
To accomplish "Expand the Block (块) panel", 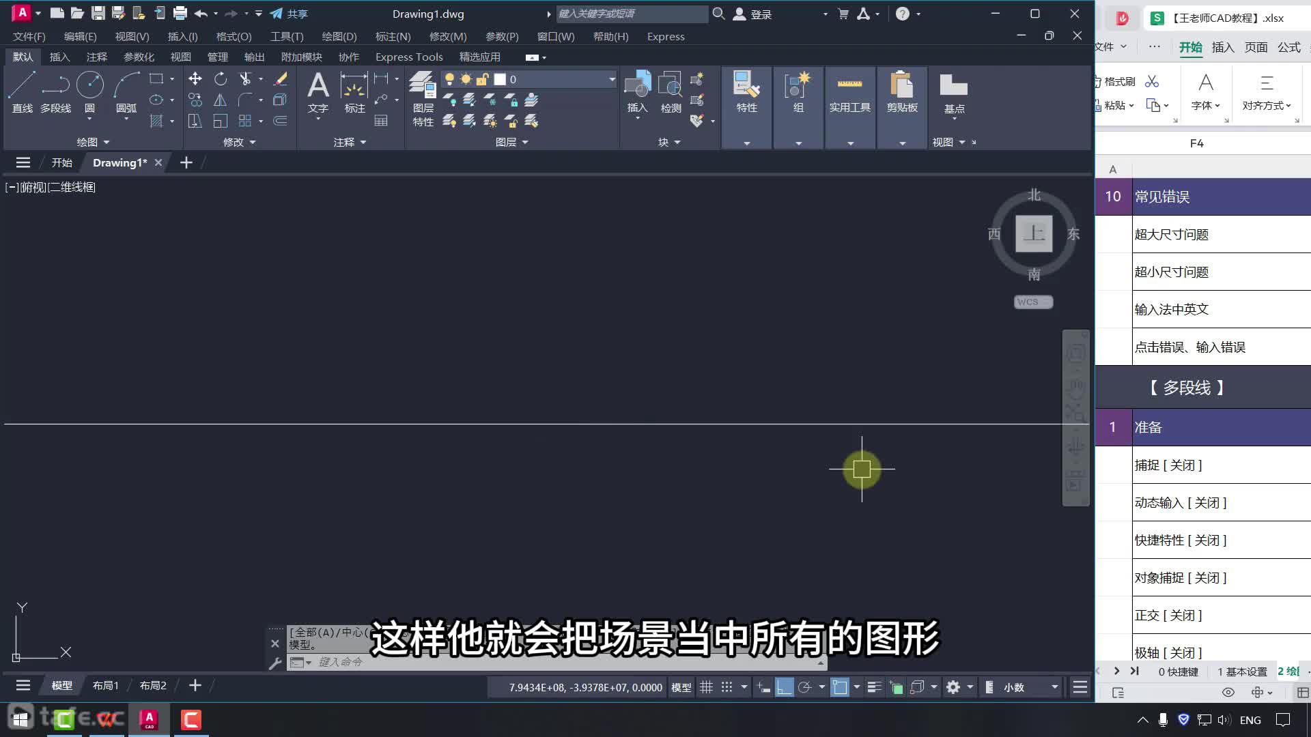I will tap(670, 142).
